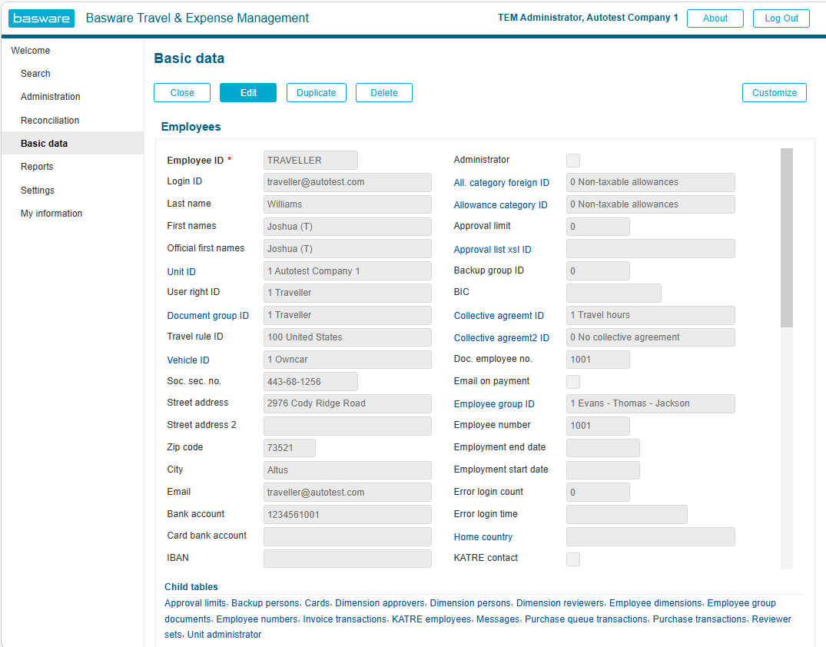Click the About button
The image size is (826, 647).
[715, 18]
